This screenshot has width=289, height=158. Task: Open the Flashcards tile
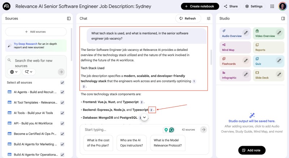point(231,61)
